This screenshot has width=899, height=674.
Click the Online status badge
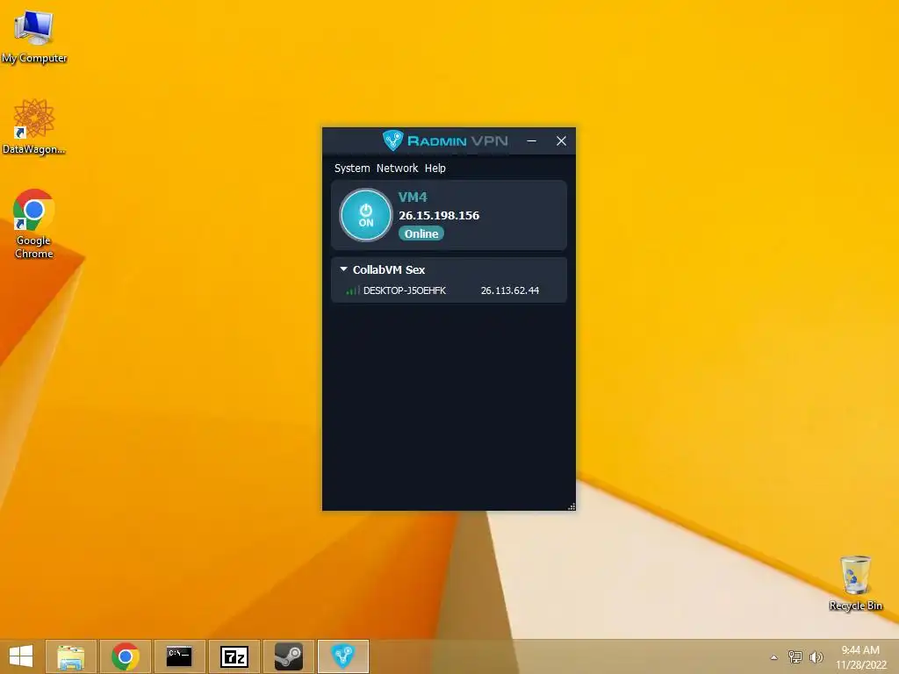(x=421, y=233)
